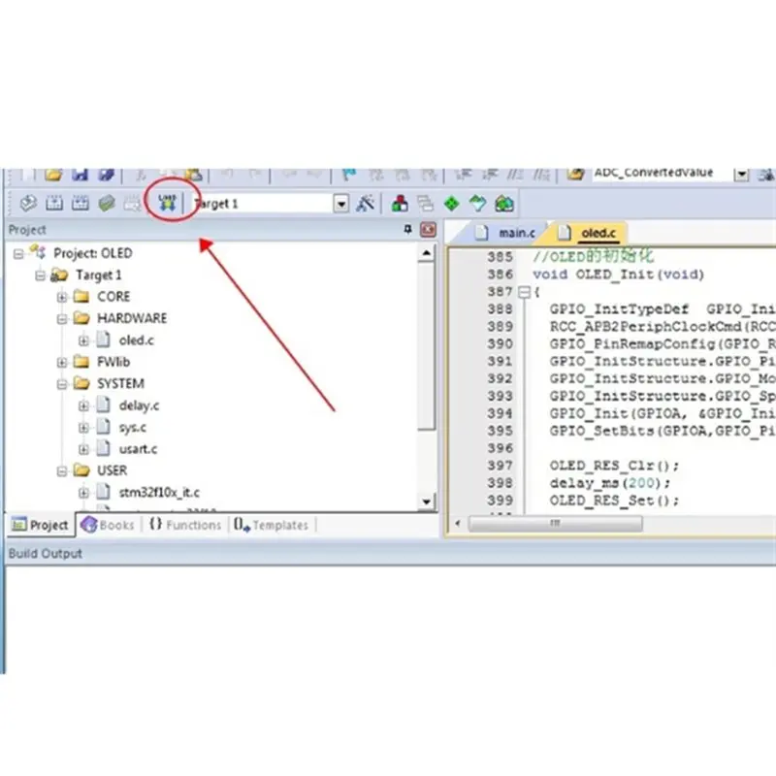Screen dimensions: 776x776
Task: Expand the delay.c file node
Action: [83, 405]
